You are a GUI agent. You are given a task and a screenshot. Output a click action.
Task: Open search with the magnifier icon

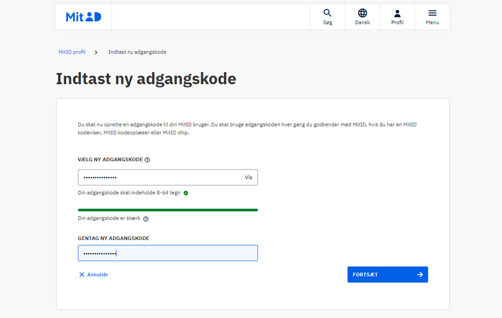tap(327, 13)
